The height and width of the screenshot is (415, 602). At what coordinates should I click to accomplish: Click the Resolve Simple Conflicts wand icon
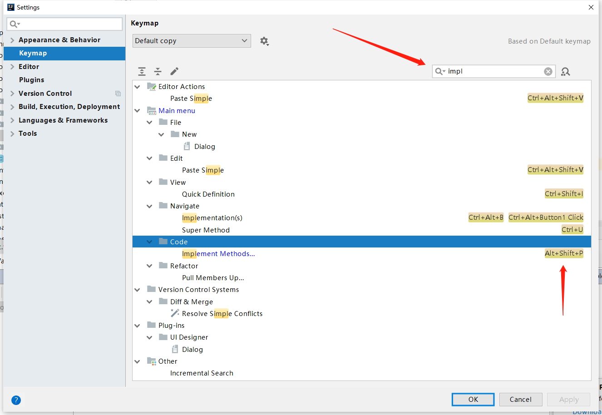tap(175, 313)
